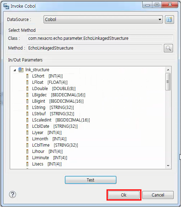
Task: Select the LString STRING(32) parameter
Action: (53, 108)
